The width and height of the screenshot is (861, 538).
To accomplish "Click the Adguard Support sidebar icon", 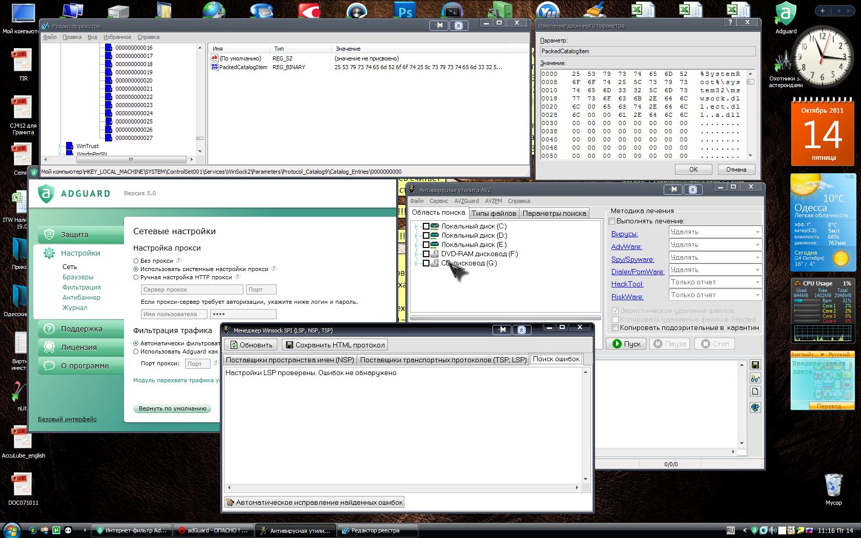I will (x=49, y=329).
